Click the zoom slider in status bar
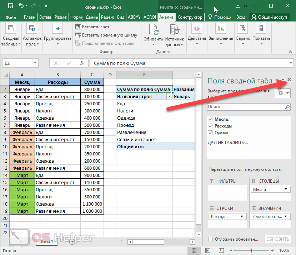The height and width of the screenshot is (255, 296). (252, 250)
